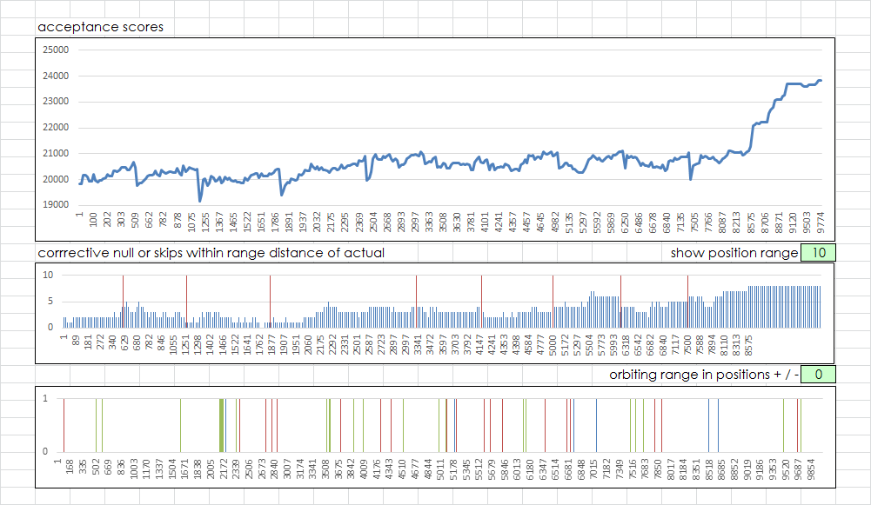Image resolution: width=871 pixels, height=505 pixels.
Task: Click the "corrrective null or skips" heading text
Action: pyautogui.click(x=211, y=253)
